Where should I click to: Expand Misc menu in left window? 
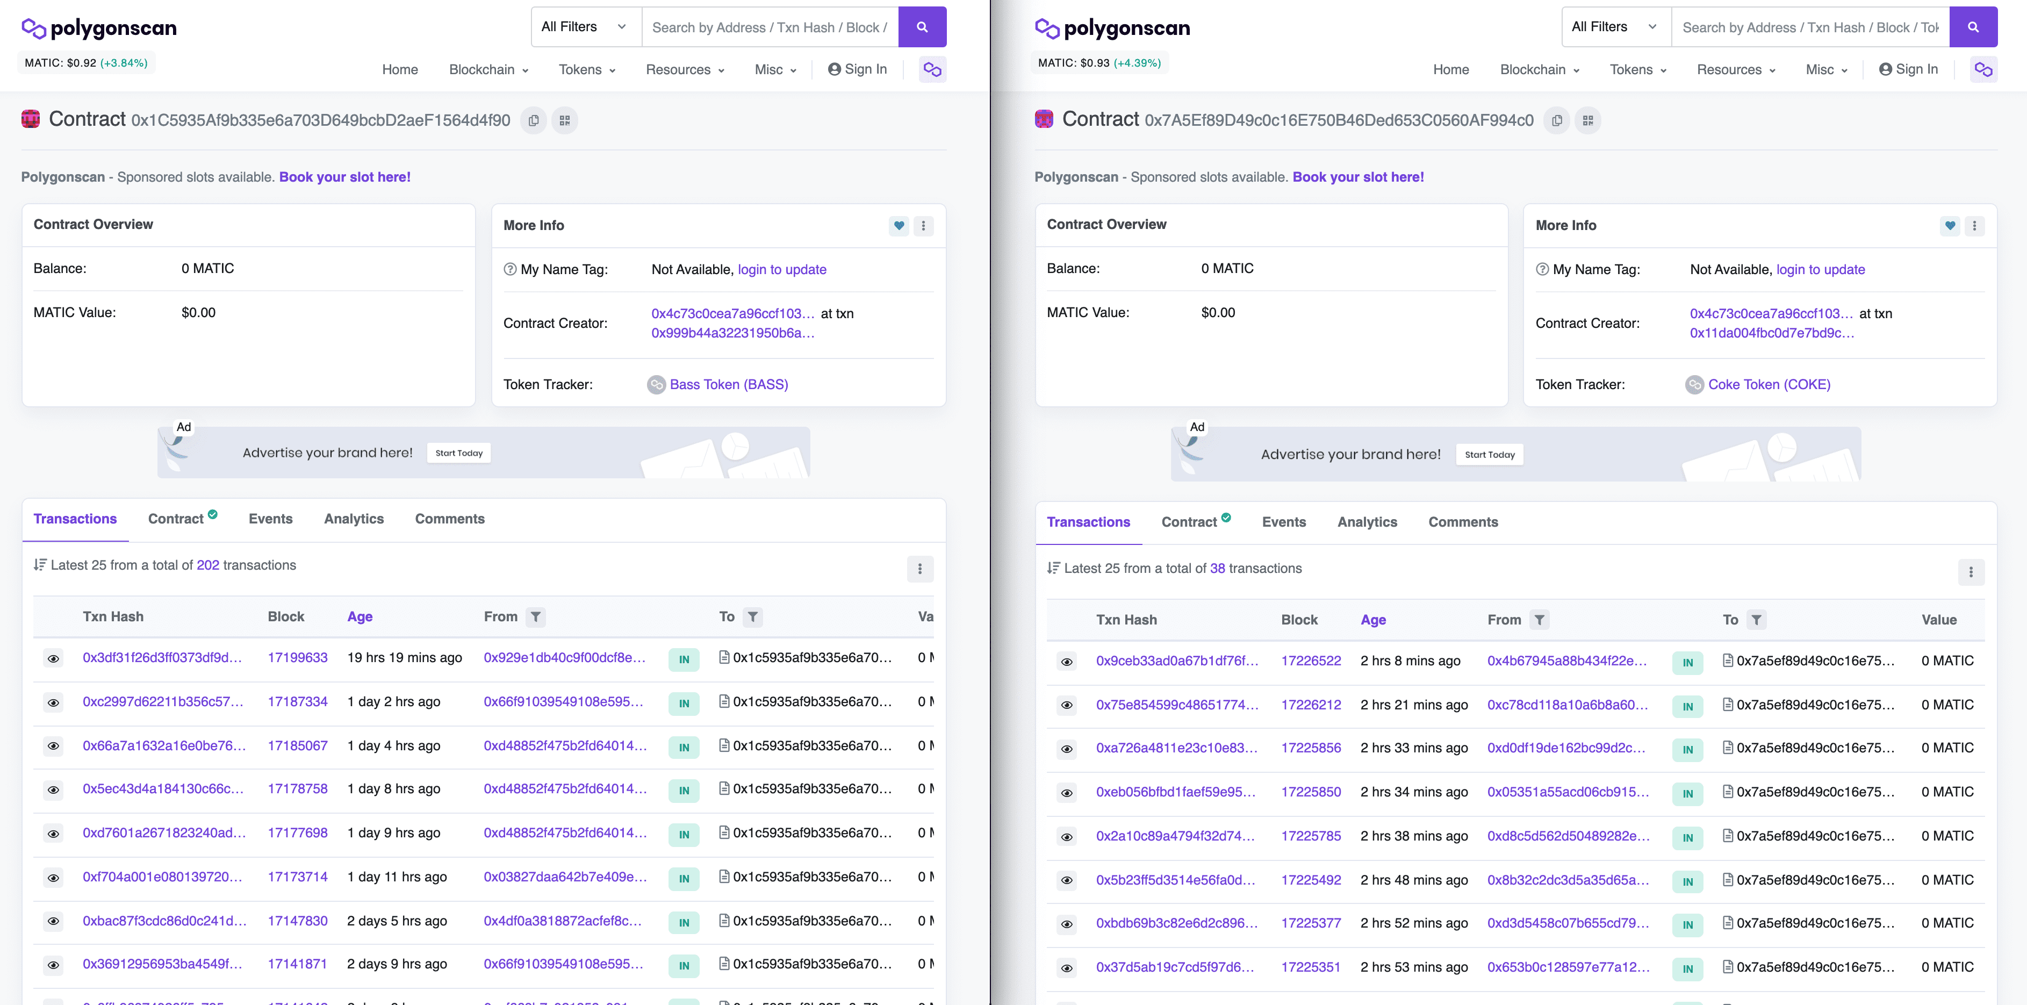pyautogui.click(x=776, y=69)
